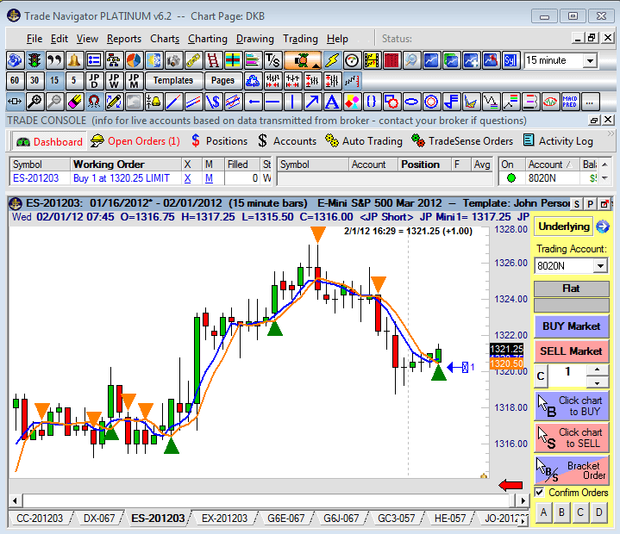Image resolution: width=620 pixels, height=534 pixels.
Task: Click the chart horizontal scrollbar right arrow
Action: (x=523, y=500)
